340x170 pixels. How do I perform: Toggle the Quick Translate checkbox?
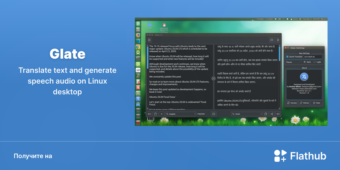287,57
